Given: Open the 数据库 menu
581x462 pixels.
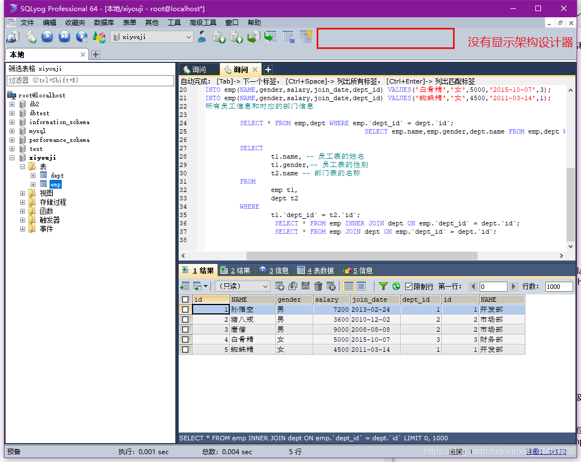Looking at the screenshot, I should click(104, 23).
